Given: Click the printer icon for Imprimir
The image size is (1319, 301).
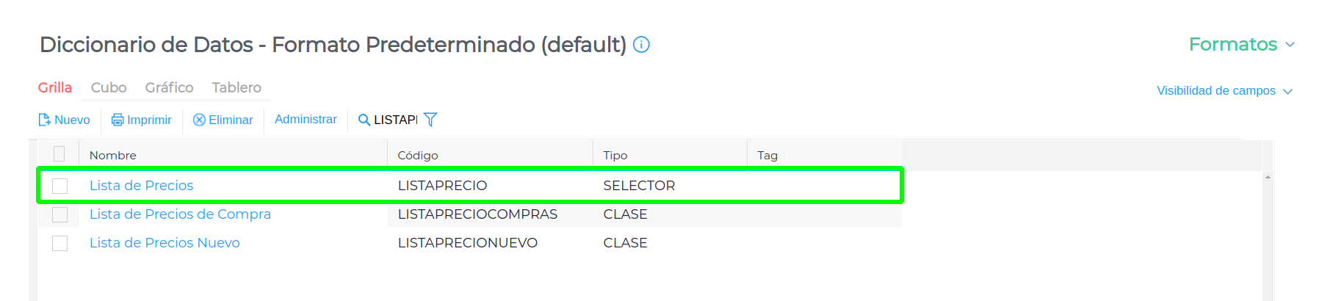Looking at the screenshot, I should click(x=118, y=120).
